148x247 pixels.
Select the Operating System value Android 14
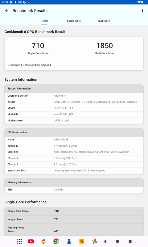pyautogui.click(x=60, y=96)
